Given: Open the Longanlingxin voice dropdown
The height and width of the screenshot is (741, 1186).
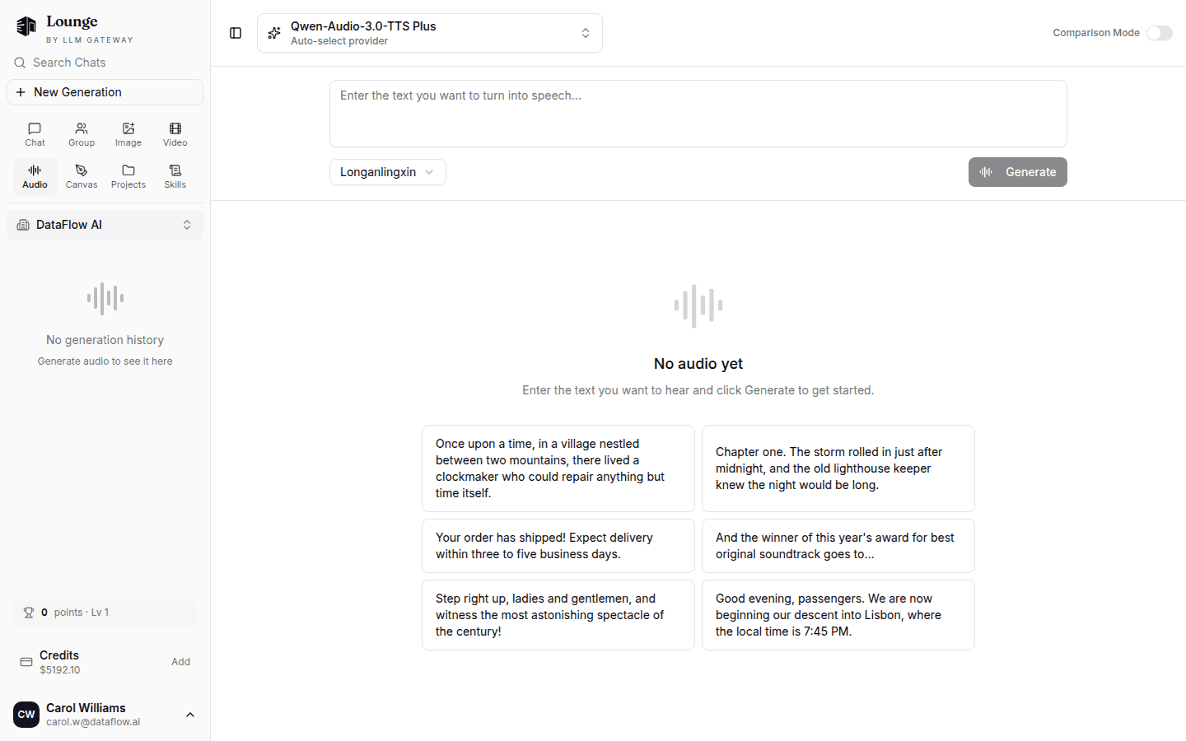Looking at the screenshot, I should pos(388,172).
